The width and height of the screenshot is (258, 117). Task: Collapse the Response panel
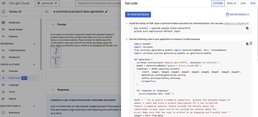pos(53,90)
